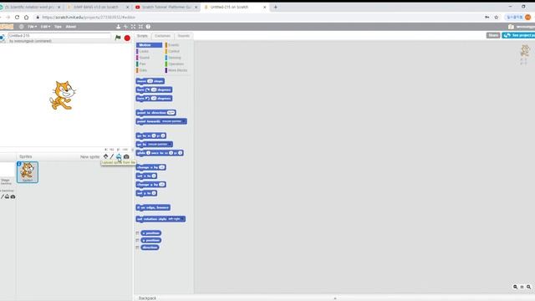Open 'set rotation style' left-right dropdown
Viewport: 535px width, 301px height.
[x=176, y=219]
